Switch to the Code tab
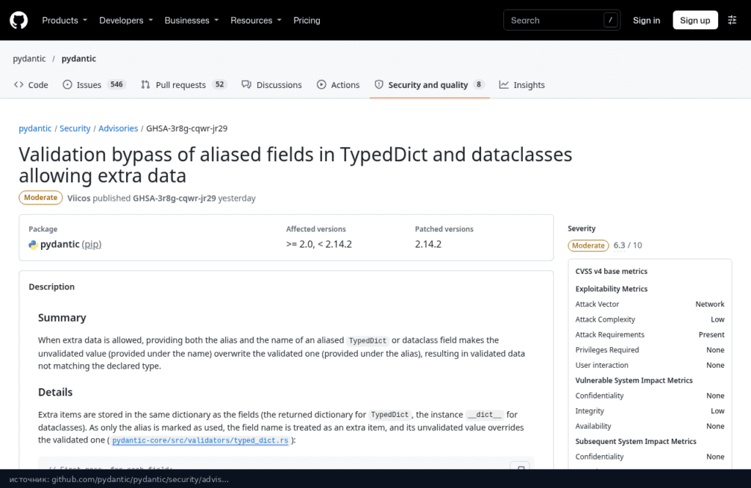 (x=31, y=85)
